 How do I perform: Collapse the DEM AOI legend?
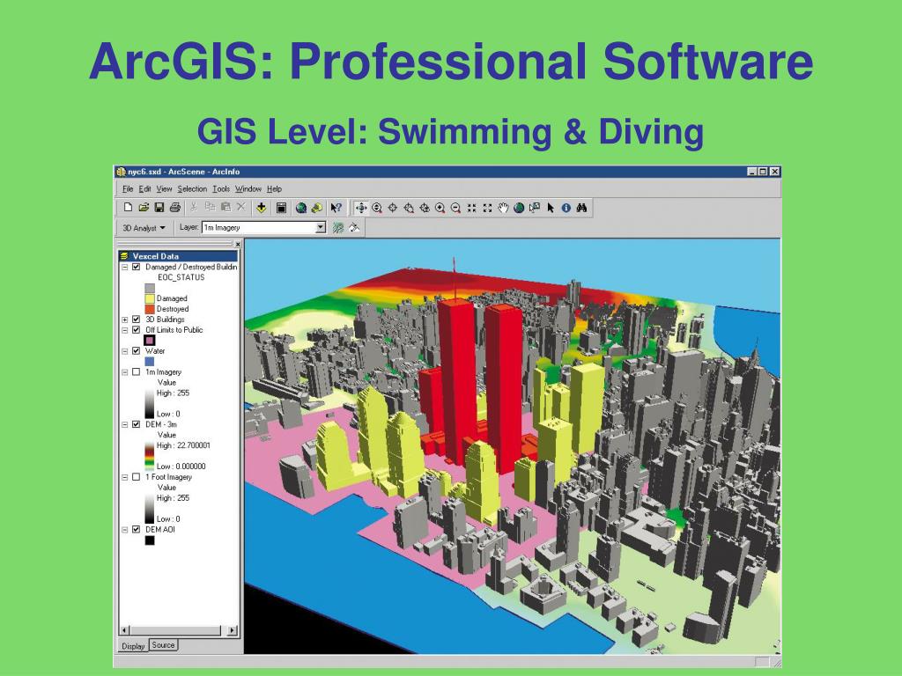tap(125, 529)
